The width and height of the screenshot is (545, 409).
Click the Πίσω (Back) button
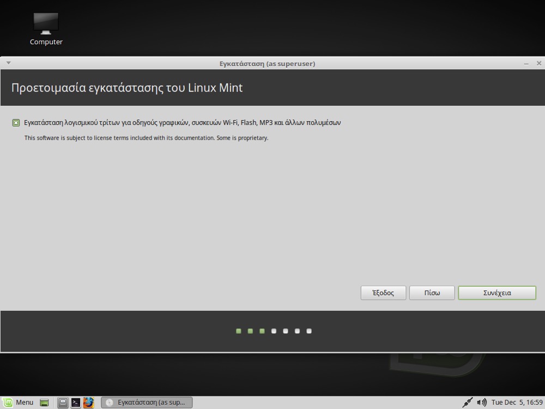click(x=432, y=293)
